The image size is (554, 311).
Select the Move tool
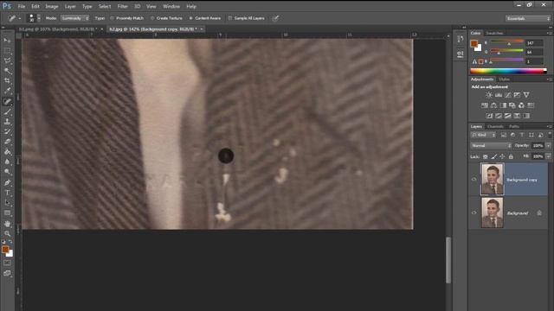(7, 41)
